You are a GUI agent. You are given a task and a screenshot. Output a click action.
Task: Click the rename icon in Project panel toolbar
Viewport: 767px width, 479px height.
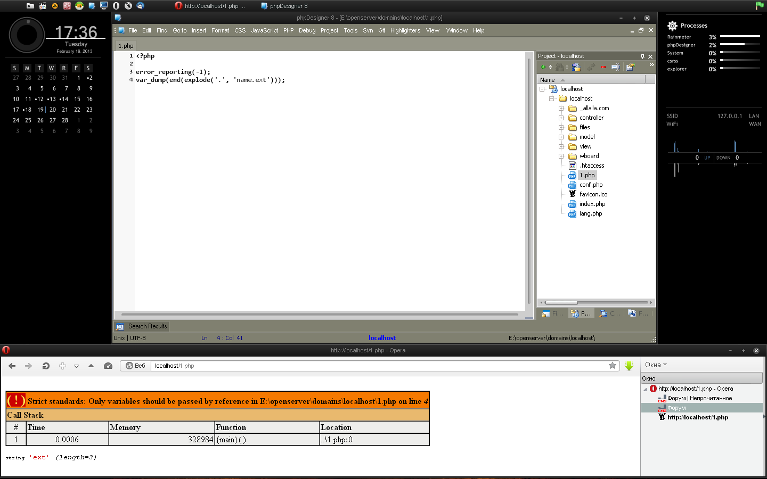(615, 67)
